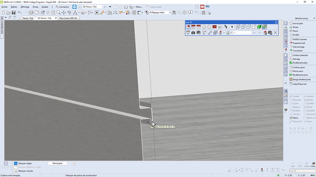
Task: Click the Couverture command in the side panel
Action: click(297, 50)
